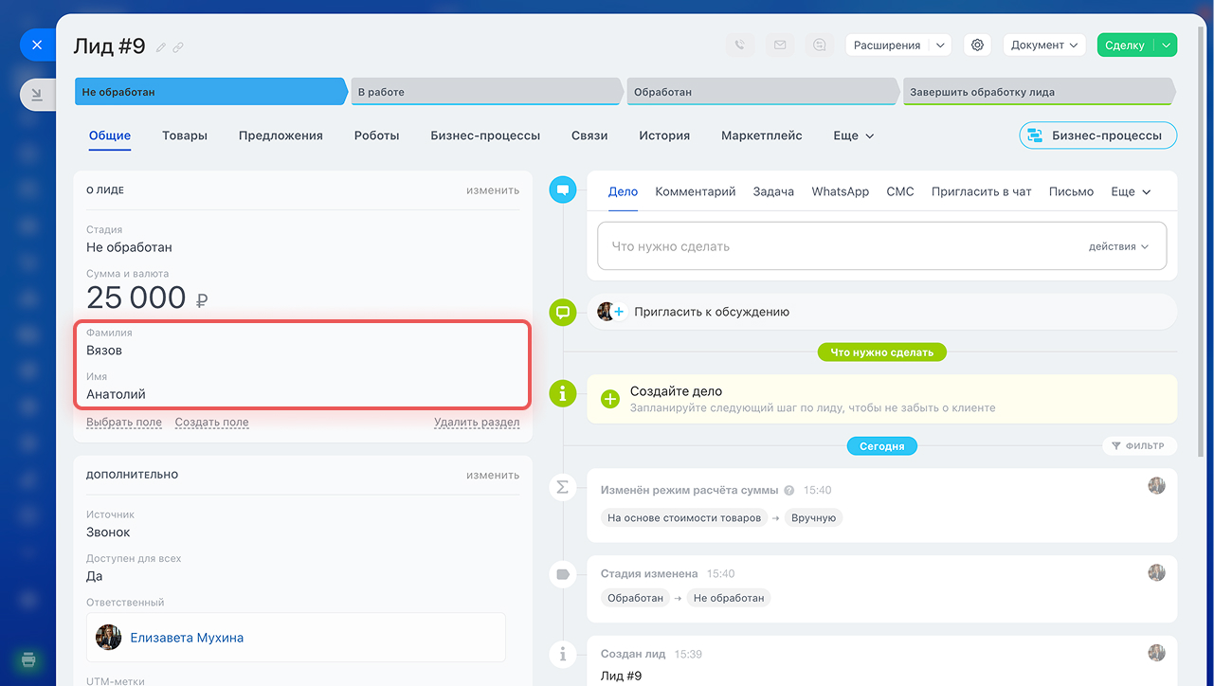The width and height of the screenshot is (1214, 686).
Task: Open the Маркетплейс tab
Action: [x=762, y=135]
